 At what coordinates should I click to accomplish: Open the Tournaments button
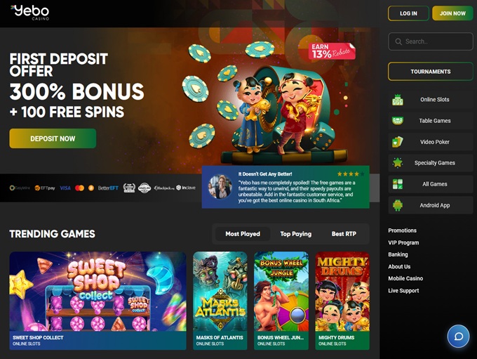(x=431, y=72)
